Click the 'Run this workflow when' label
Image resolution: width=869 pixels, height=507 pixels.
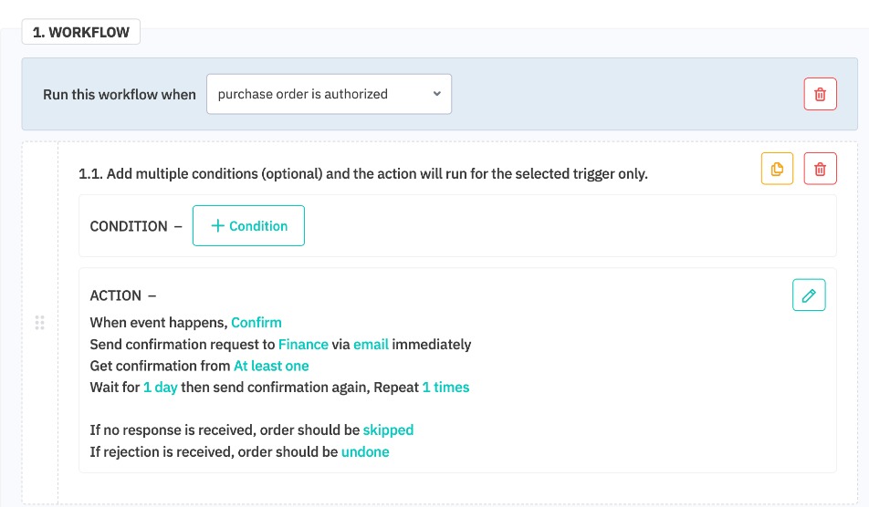[120, 95]
